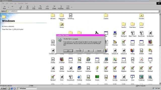Screen dimensions: 161x90
Task: Select the SendTo folder
Action: (x=124, y=25)
